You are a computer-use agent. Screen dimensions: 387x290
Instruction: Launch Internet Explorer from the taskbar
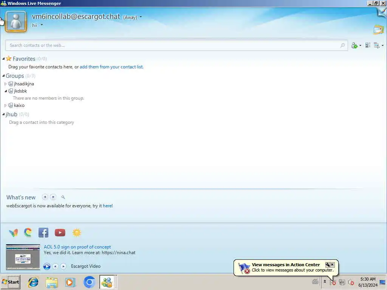coord(33,282)
